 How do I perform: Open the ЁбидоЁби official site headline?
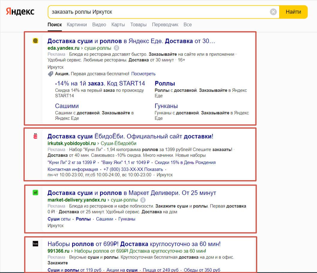coord(130,136)
